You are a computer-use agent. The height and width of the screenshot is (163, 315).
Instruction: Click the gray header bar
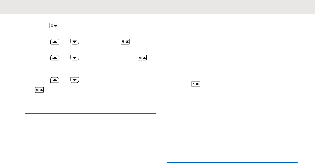(157, 7)
